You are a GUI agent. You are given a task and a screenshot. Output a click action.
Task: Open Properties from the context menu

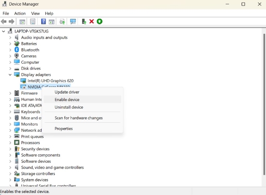(x=63, y=129)
